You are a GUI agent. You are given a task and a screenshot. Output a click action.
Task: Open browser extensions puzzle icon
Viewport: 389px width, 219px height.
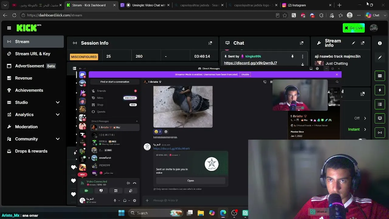tap(321, 15)
